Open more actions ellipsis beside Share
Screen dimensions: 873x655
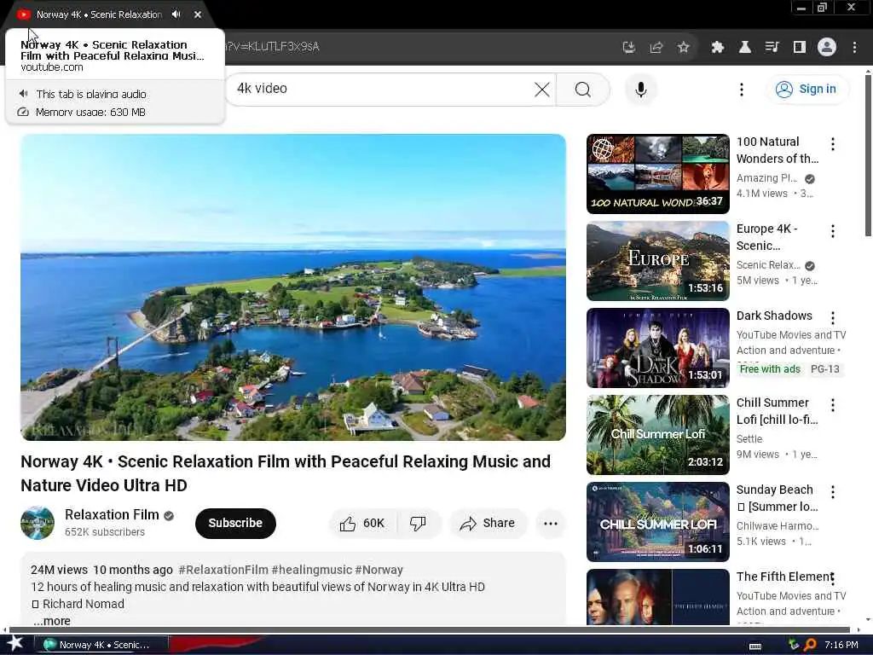(x=551, y=523)
